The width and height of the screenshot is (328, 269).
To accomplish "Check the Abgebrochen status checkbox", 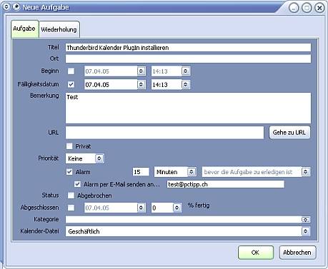I will pyautogui.click(x=71, y=196).
